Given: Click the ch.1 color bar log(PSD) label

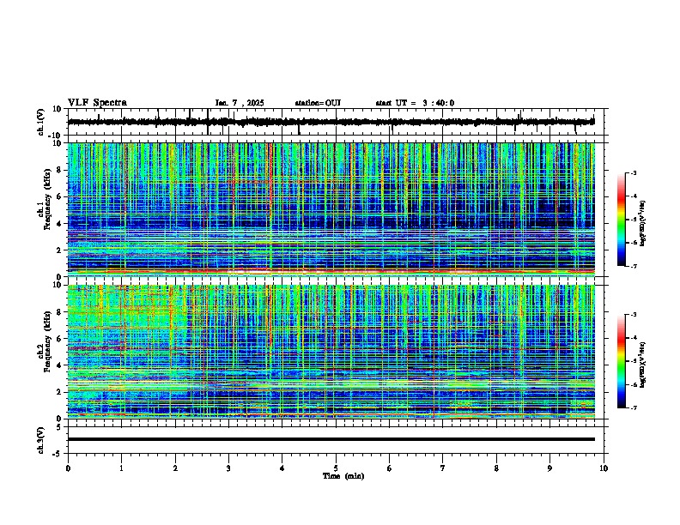Looking at the screenshot, I should click(x=643, y=224).
